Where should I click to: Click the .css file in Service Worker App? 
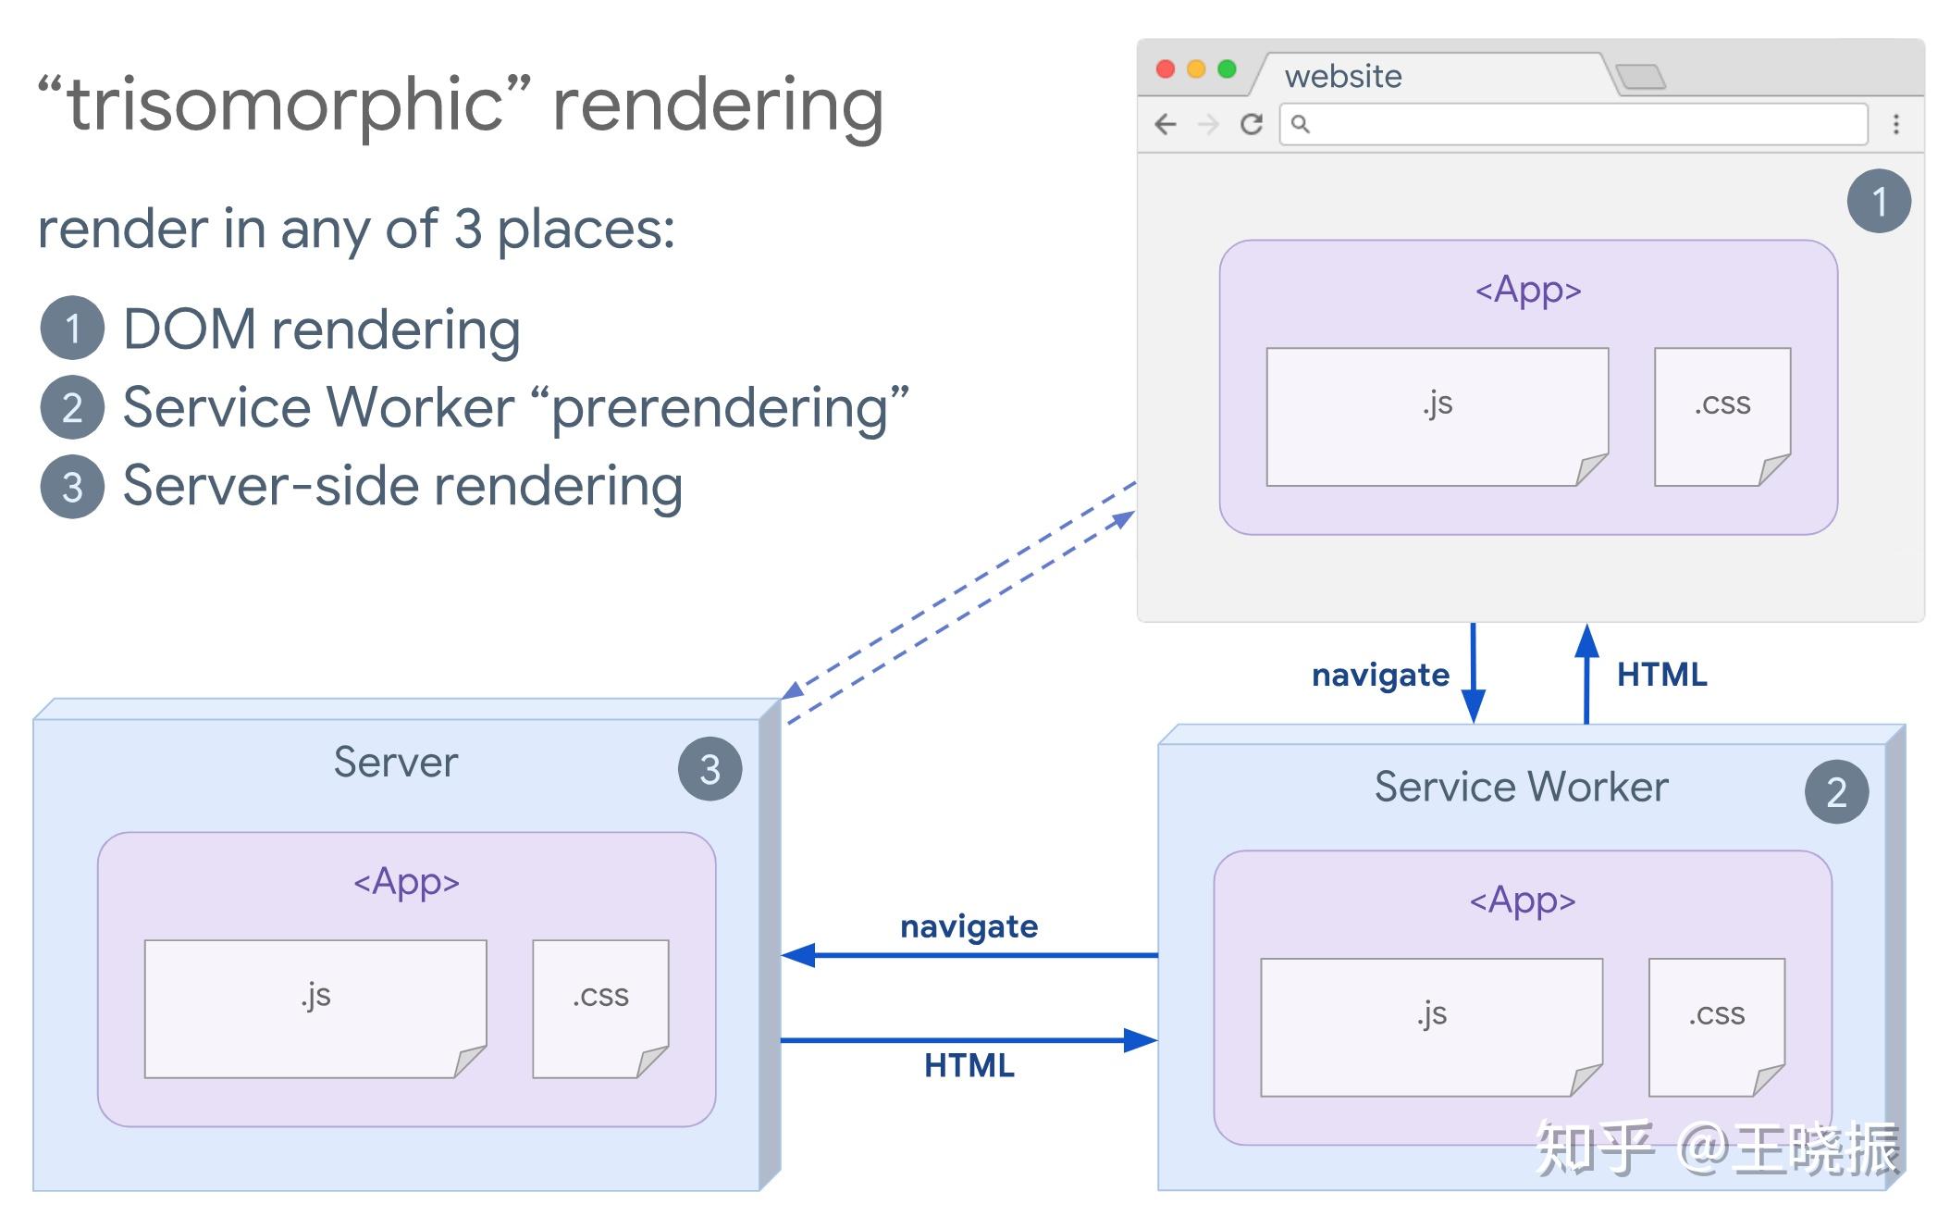click(1717, 1027)
